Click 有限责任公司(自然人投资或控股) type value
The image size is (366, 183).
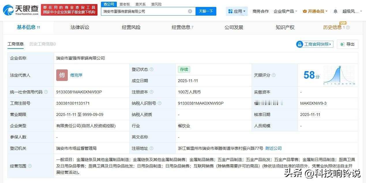[86, 126]
